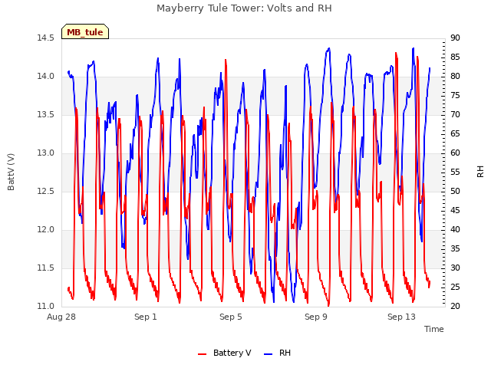The width and height of the screenshot is (491, 368).
Task: Click the RH right axis label
Action: coord(480,172)
